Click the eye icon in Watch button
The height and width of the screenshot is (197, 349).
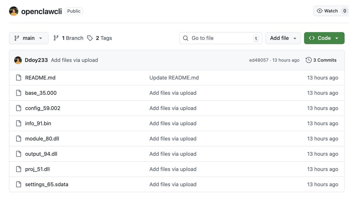[x=320, y=11]
